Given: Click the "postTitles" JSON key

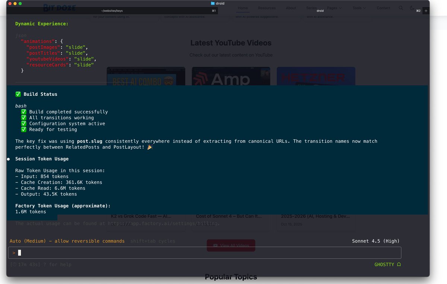Looking at the screenshot, I should coord(43,53).
